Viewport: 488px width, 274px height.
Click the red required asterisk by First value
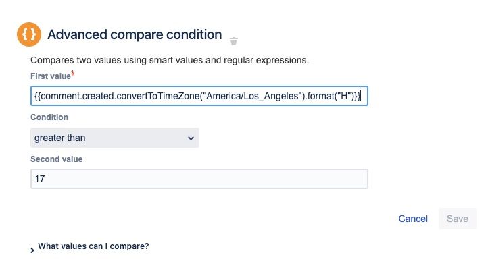73,72
